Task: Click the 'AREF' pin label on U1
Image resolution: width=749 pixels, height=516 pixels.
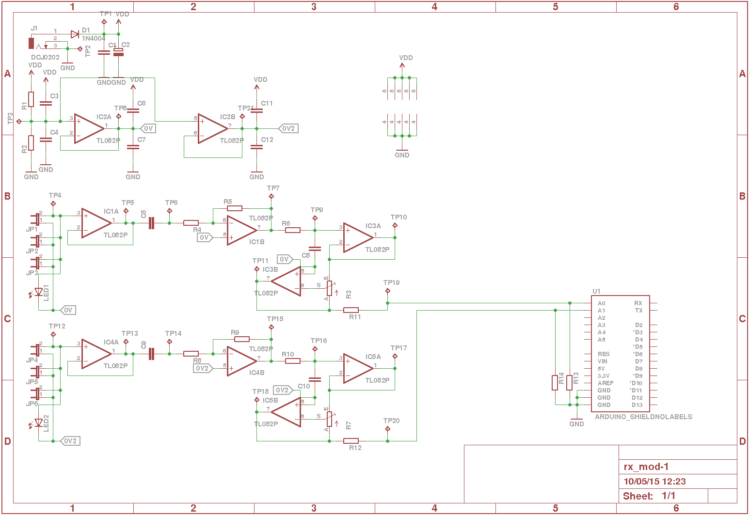Action: (606, 383)
